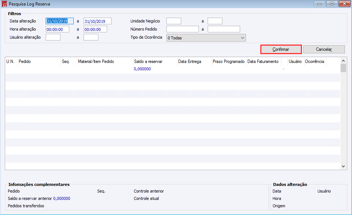Close the Pesquisa Log Reserva window
The height and width of the screenshot is (215, 352).
coord(344,4)
